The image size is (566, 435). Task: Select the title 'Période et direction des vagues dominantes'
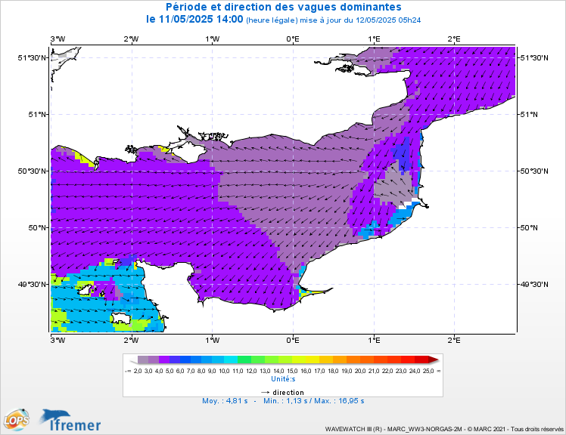pos(283,7)
